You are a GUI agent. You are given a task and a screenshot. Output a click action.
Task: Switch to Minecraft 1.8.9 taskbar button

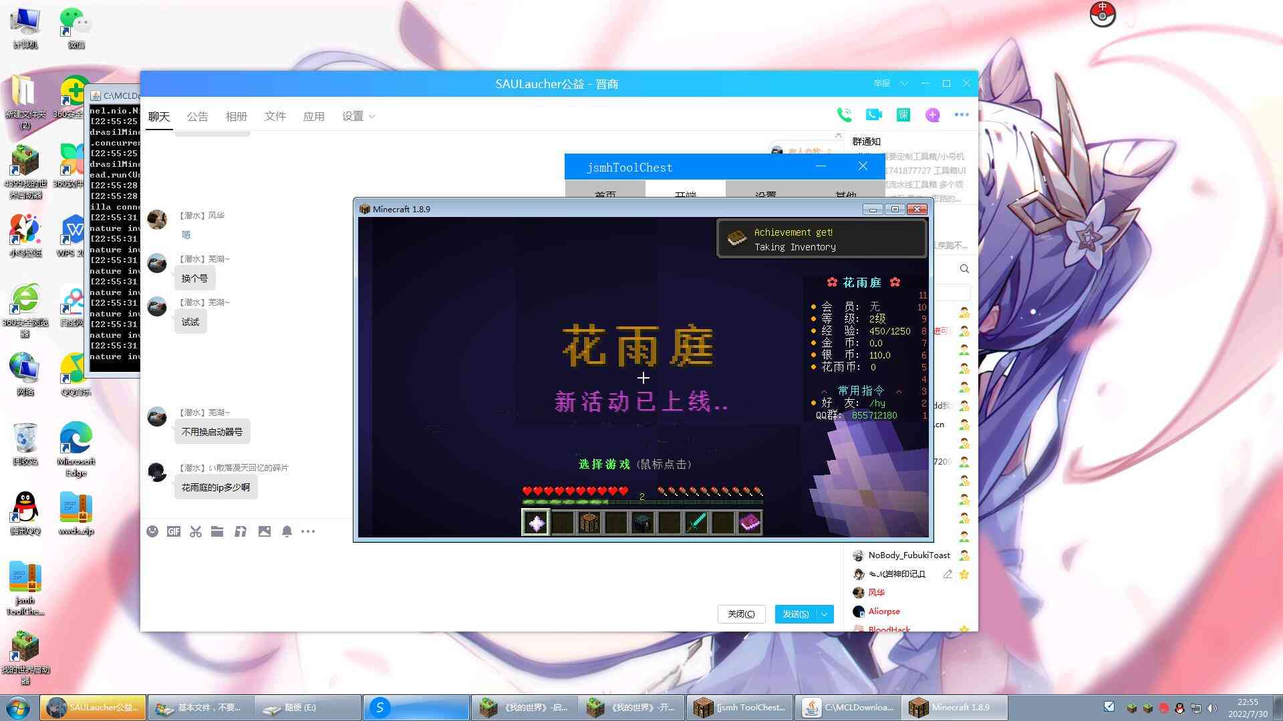click(954, 708)
